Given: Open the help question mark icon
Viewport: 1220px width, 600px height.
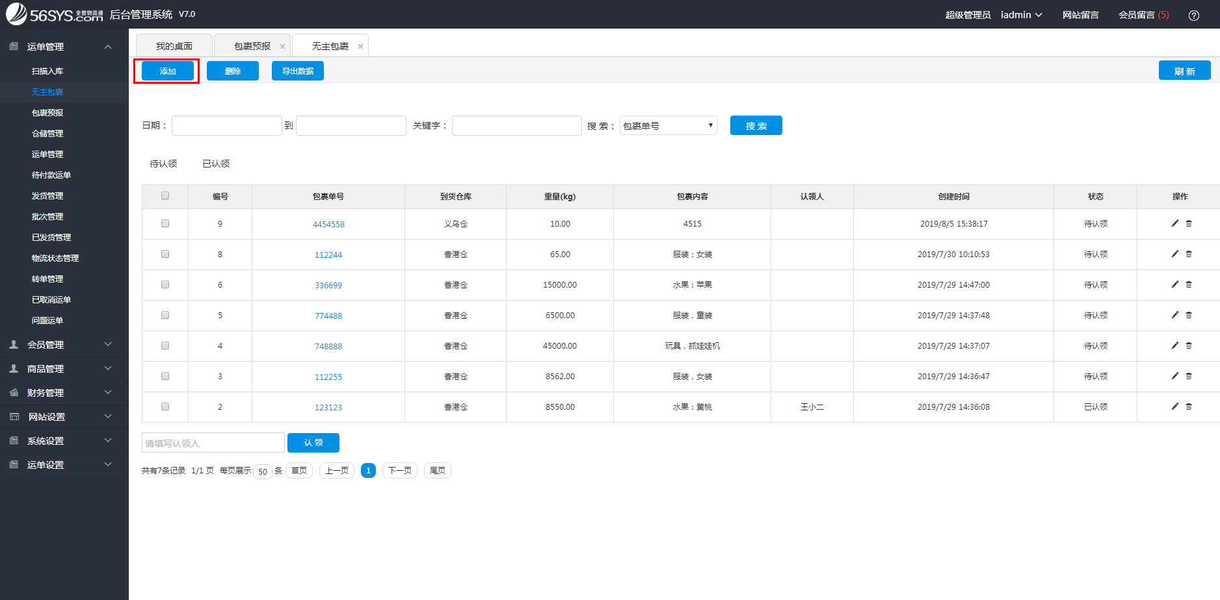Looking at the screenshot, I should click(x=1194, y=15).
